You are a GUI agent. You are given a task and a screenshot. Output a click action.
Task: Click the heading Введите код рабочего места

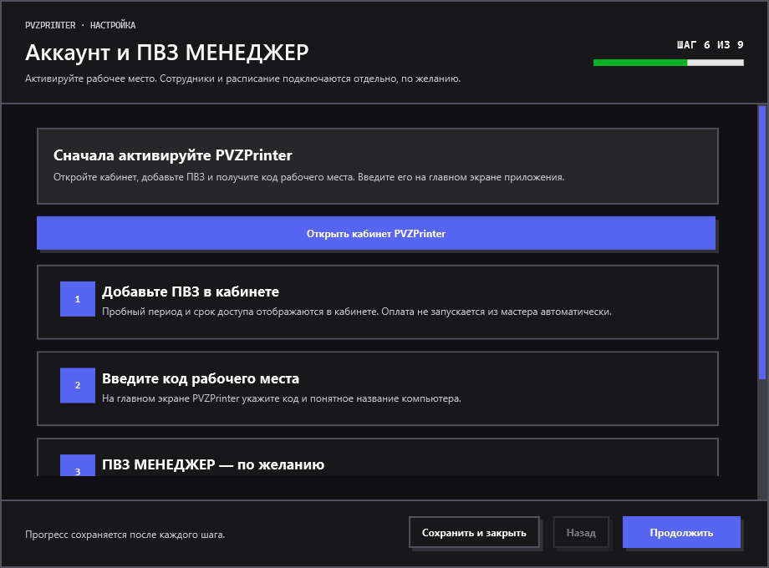tap(201, 378)
